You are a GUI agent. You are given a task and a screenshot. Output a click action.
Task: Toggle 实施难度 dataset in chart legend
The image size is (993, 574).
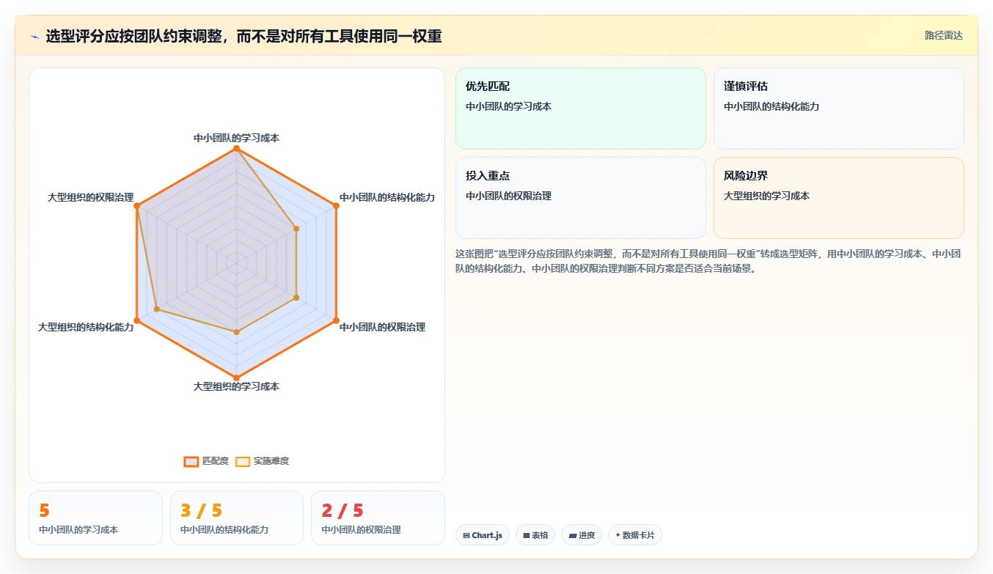click(262, 461)
